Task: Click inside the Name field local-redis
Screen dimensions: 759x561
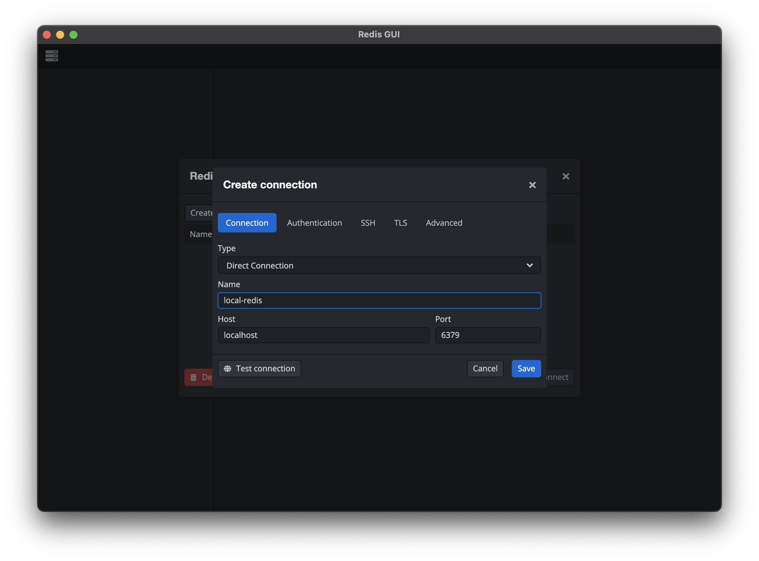Action: pyautogui.click(x=379, y=301)
